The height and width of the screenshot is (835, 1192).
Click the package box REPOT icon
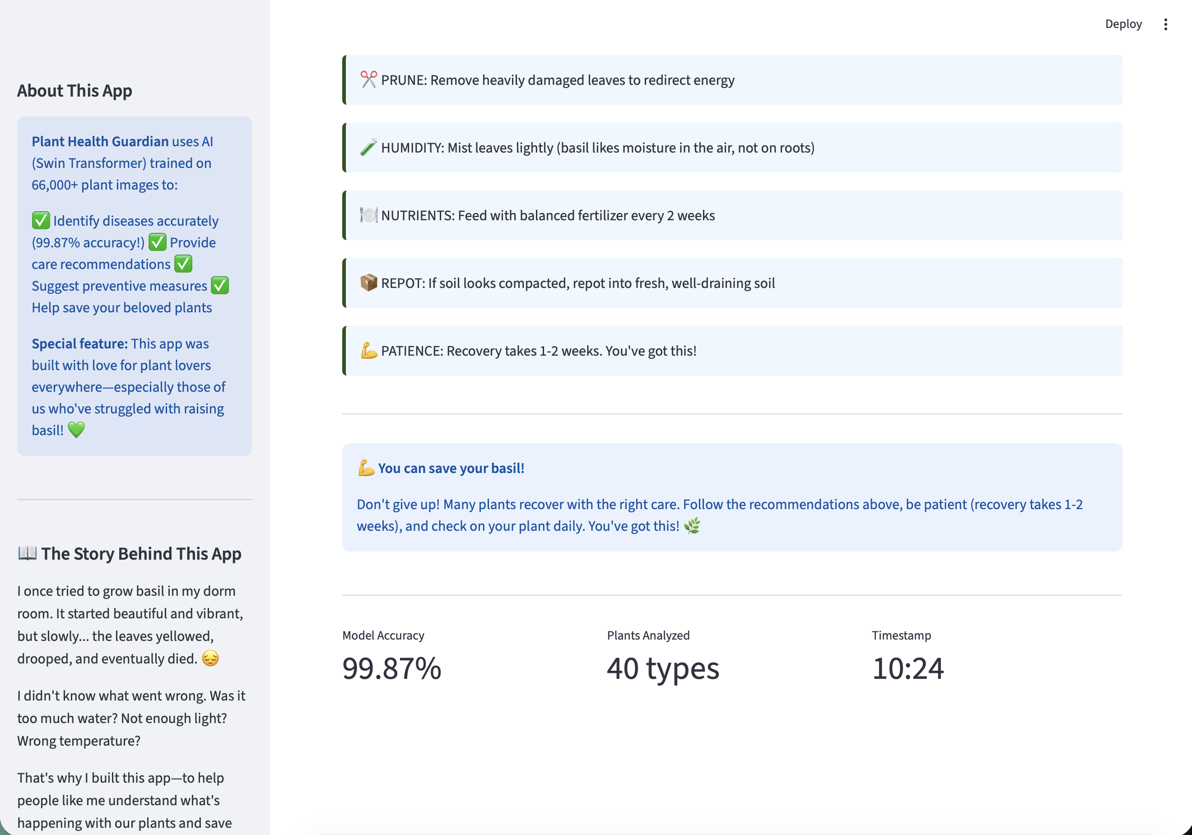click(368, 283)
